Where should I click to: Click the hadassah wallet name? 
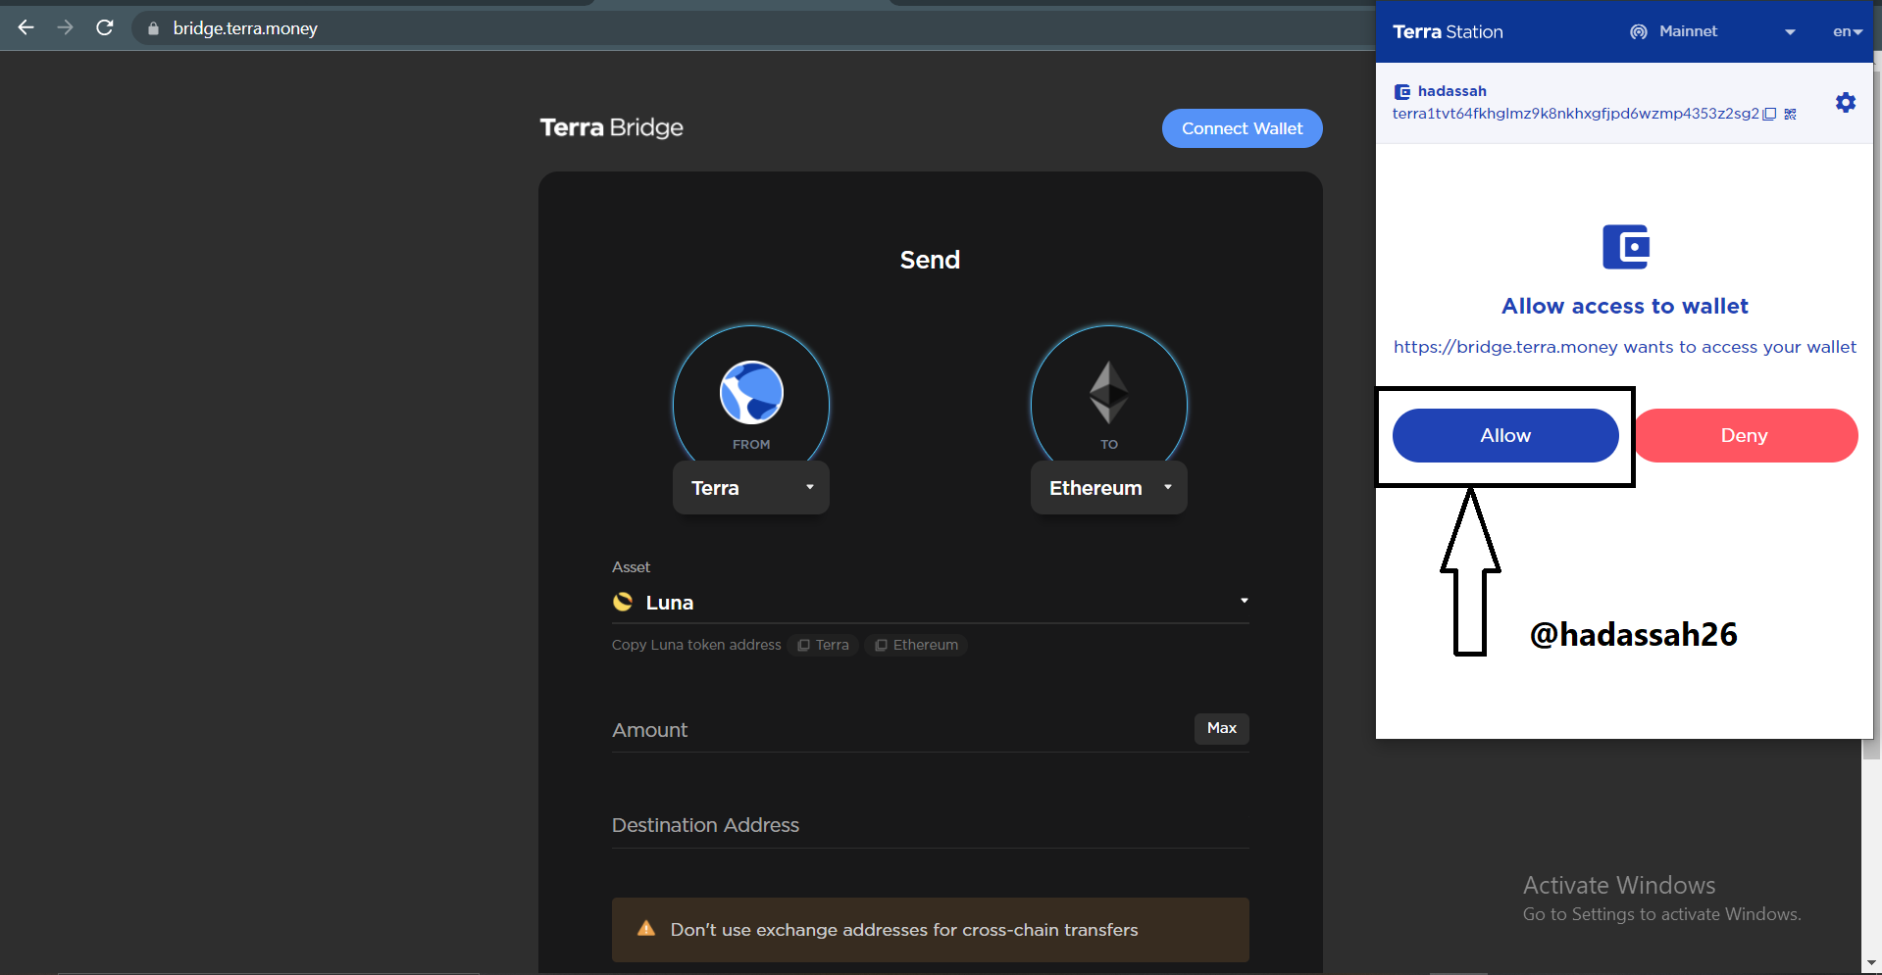point(1451,91)
